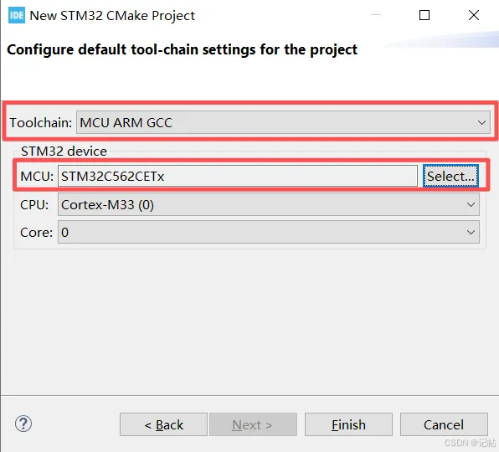Expand the CPU Cortex-M33 (0) combo box
Image resolution: width=499 pixels, height=452 pixels.
click(268, 205)
